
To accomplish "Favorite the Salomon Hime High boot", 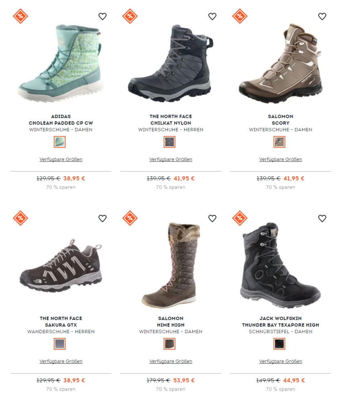I will pyautogui.click(x=212, y=218).
